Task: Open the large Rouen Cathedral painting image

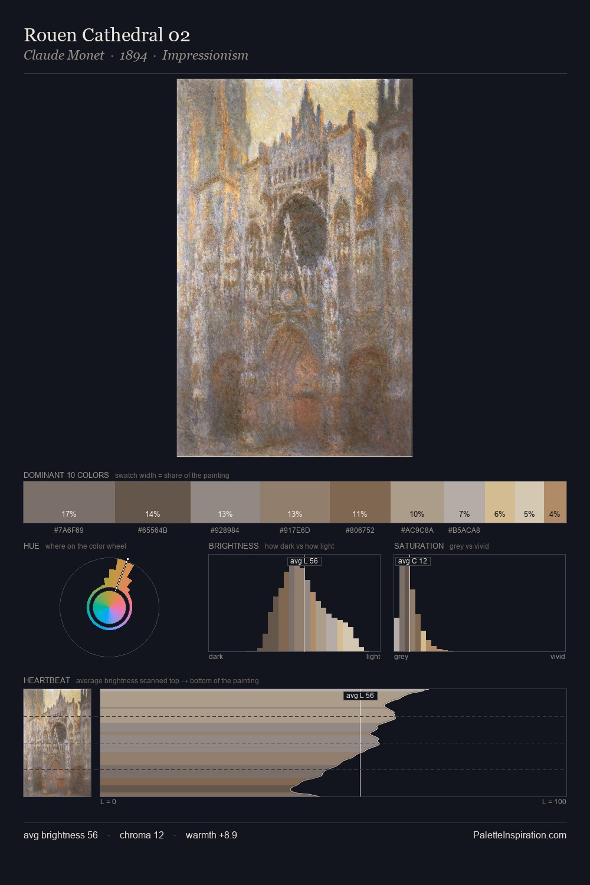Action: point(294,268)
